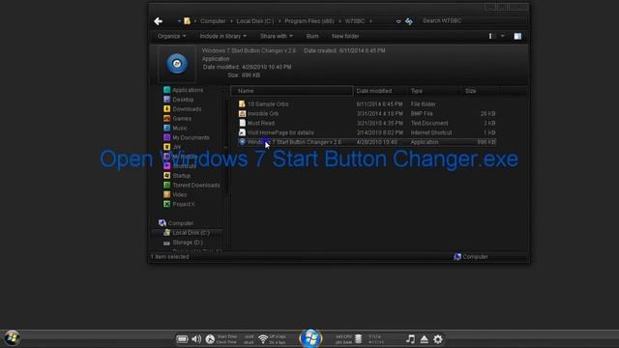Sort files by the Name column
The width and height of the screenshot is (619, 348).
[x=292, y=91]
